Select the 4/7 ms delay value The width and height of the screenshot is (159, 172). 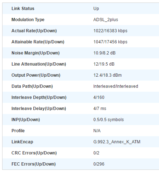[100, 109]
